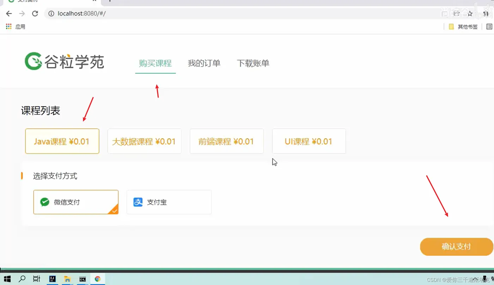Open the command prompt taskbar icon

click(x=82, y=279)
